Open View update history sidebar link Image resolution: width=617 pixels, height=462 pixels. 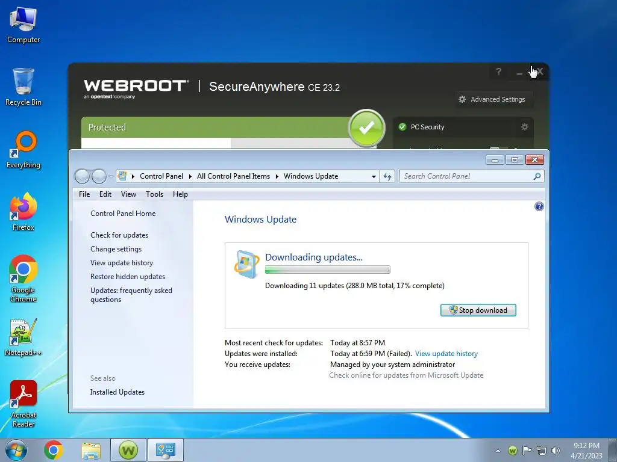(122, 263)
